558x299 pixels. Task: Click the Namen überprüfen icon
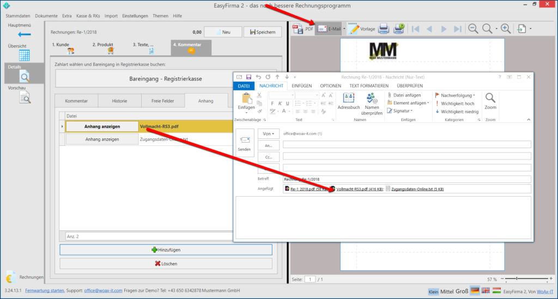(x=373, y=102)
